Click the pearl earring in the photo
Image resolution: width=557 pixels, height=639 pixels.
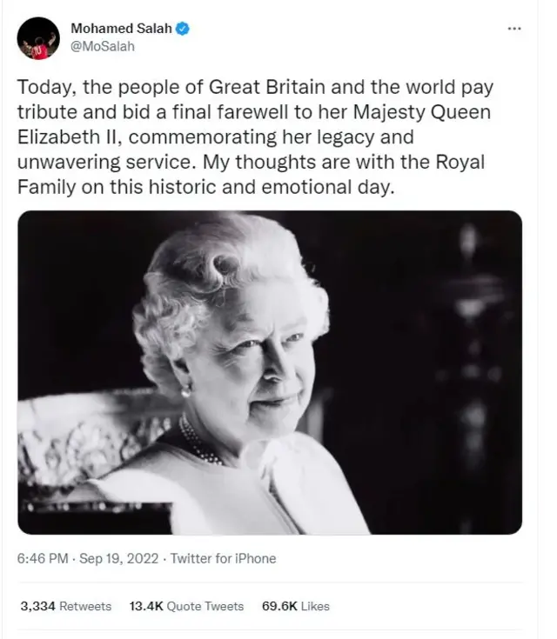pos(185,390)
